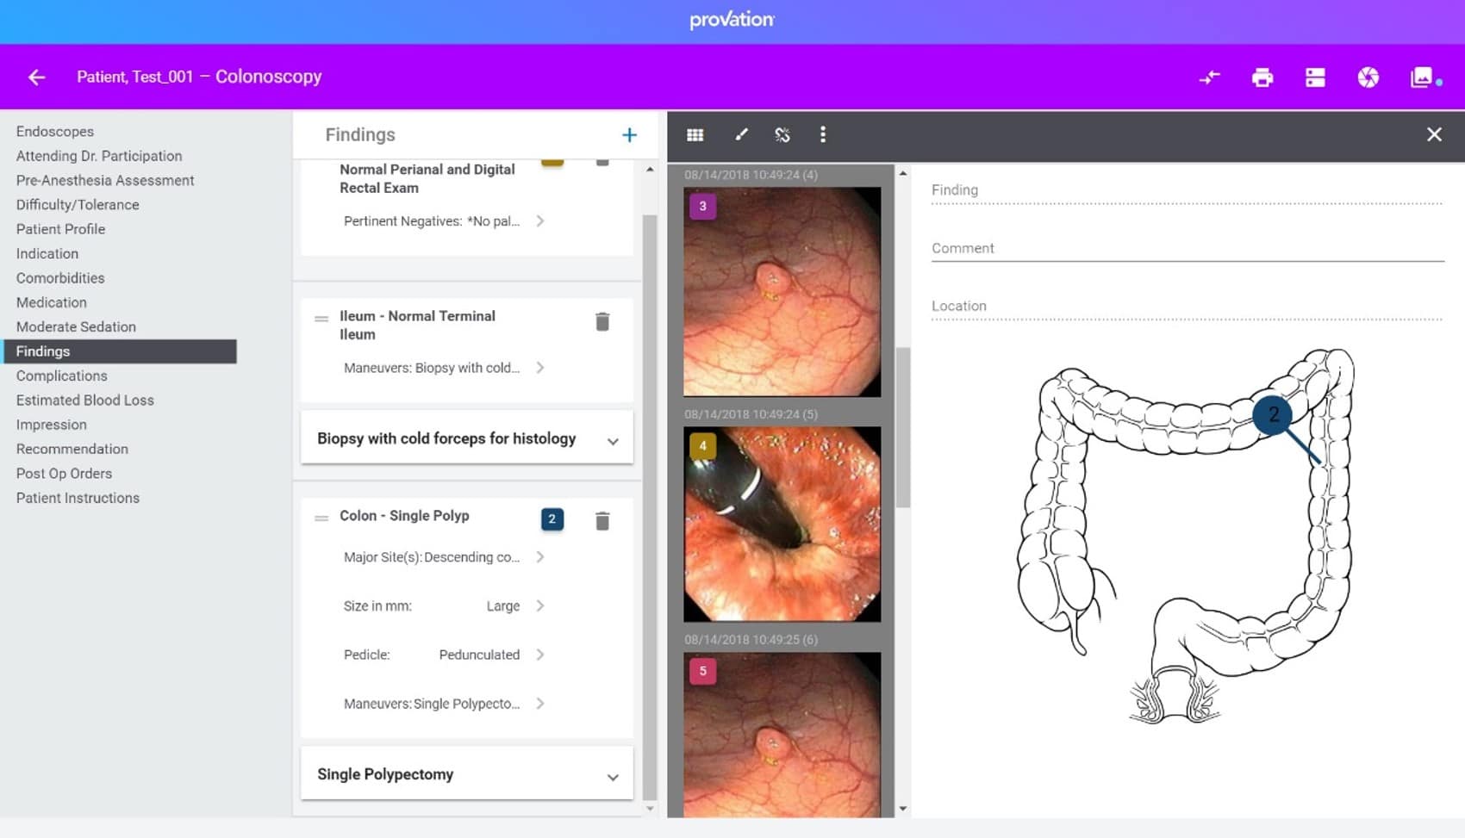Select the annotate brush icon
Image resolution: width=1465 pixels, height=838 pixels.
coord(739,134)
